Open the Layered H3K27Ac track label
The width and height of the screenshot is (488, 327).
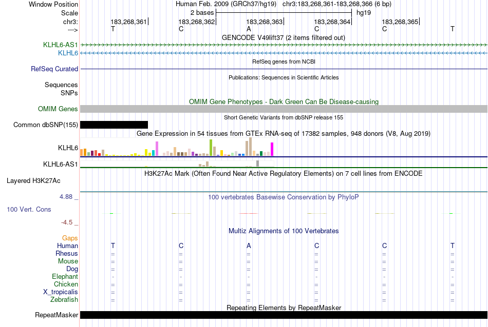[33, 181]
